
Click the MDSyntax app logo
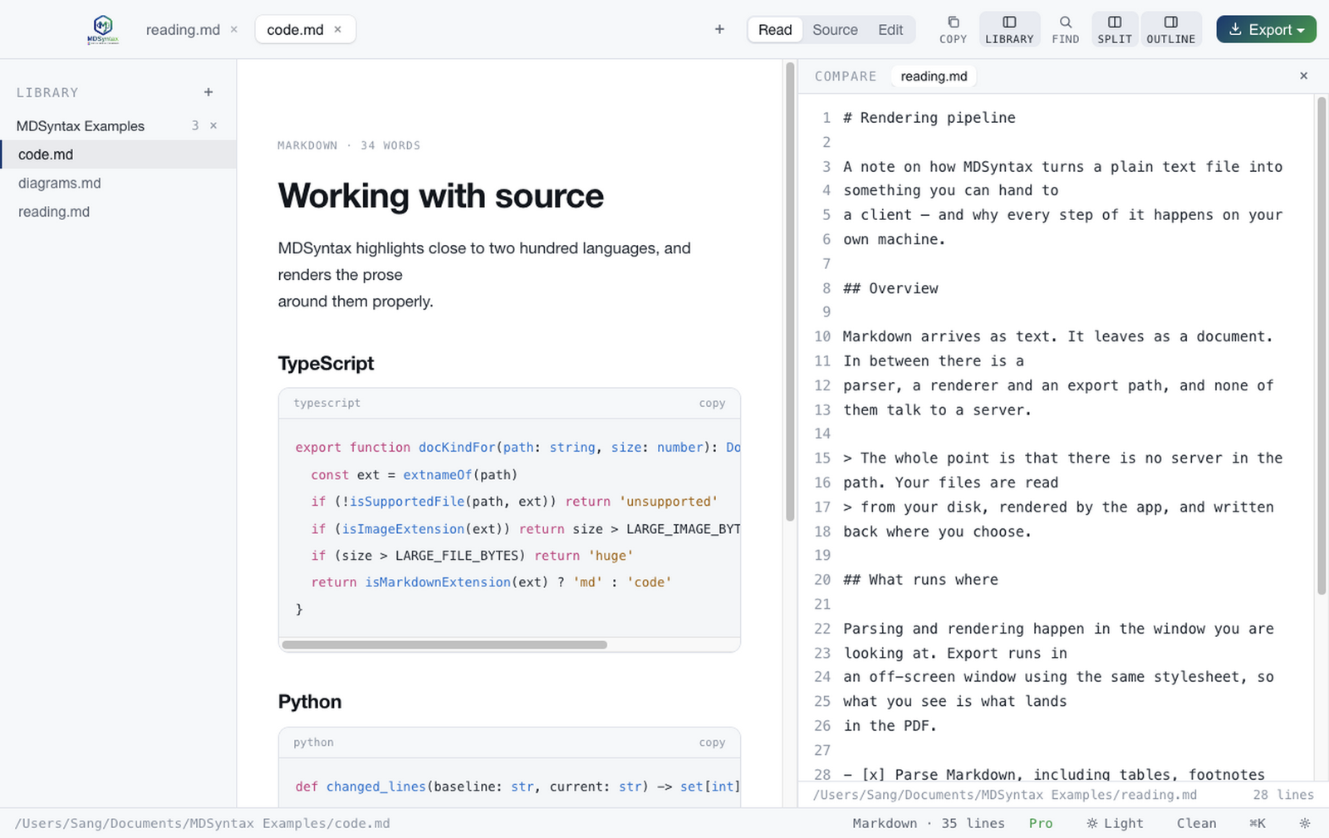103,29
